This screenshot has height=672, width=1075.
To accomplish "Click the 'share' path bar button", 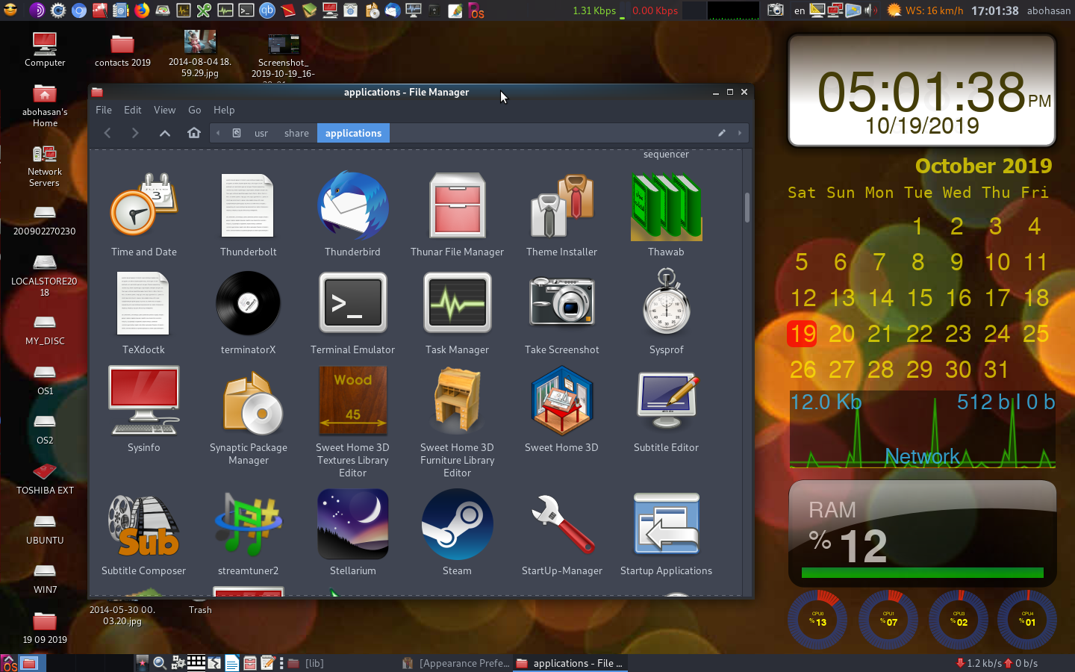I will [x=296, y=133].
